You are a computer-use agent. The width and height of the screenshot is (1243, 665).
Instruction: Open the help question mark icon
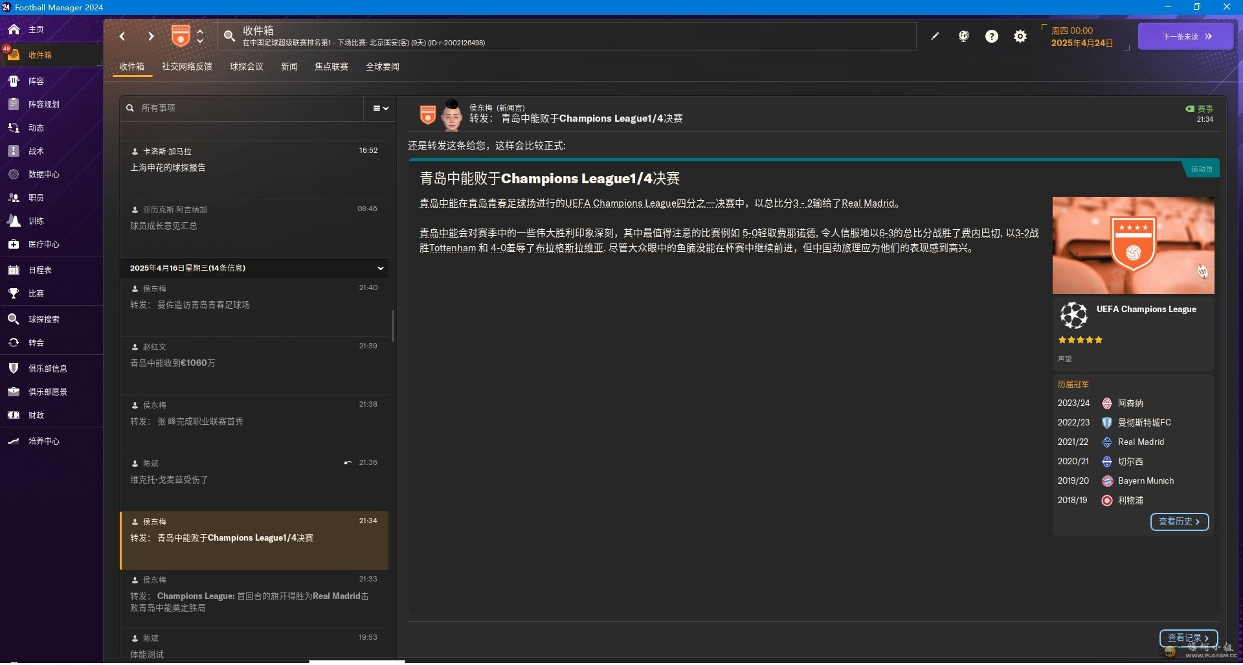(x=992, y=36)
